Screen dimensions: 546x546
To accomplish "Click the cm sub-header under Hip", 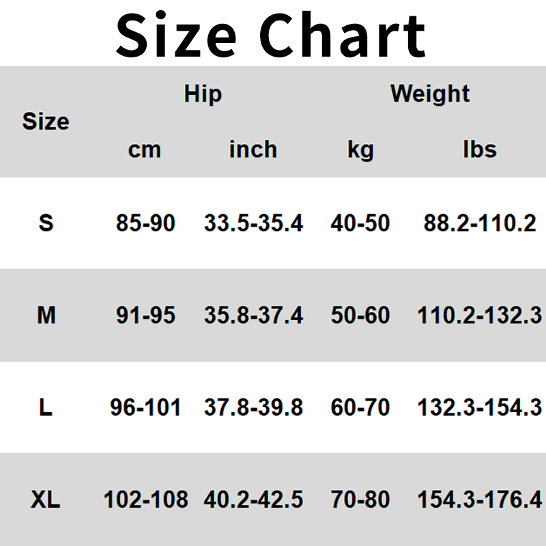I will tap(145, 149).
